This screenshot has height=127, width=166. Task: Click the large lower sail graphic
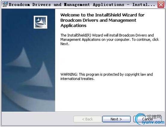pos(40,74)
